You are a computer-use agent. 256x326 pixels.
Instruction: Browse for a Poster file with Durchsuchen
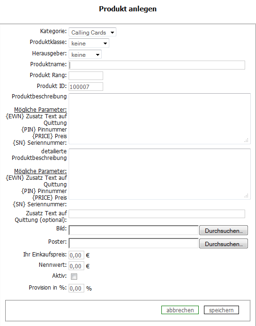pyautogui.click(x=223, y=244)
